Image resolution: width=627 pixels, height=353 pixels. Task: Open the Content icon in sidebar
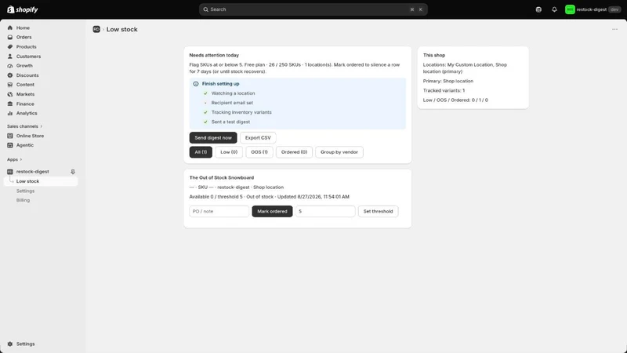10,85
